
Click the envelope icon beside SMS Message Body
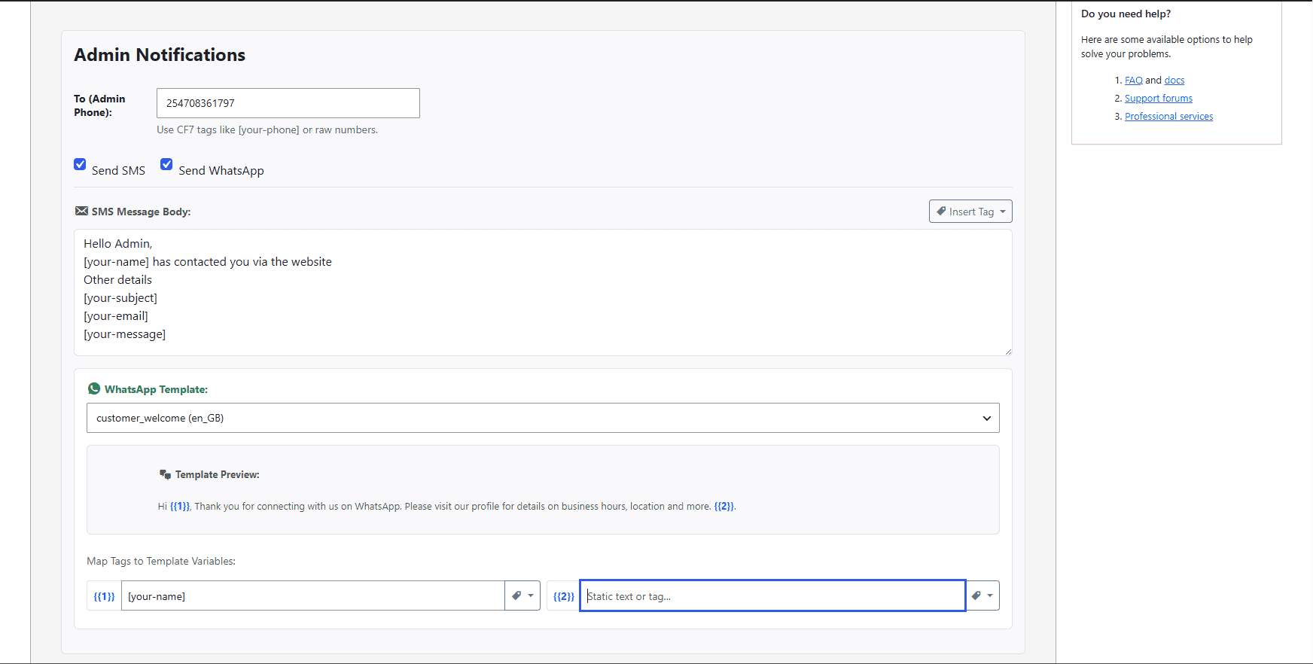(x=81, y=212)
